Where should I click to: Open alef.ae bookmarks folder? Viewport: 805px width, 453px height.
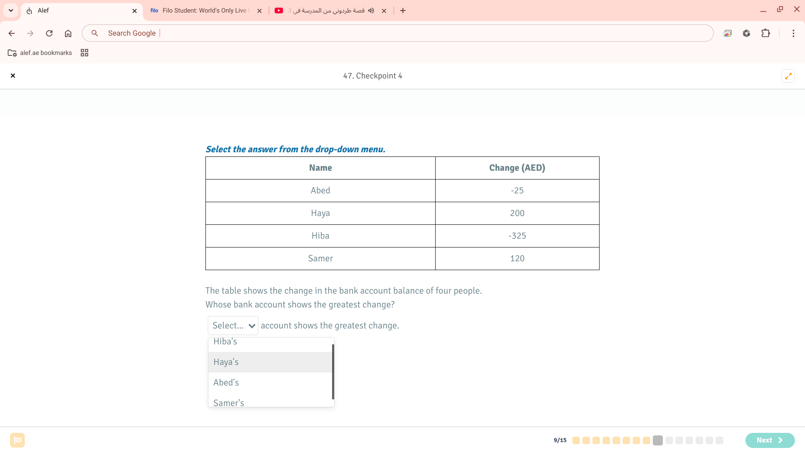(x=40, y=53)
